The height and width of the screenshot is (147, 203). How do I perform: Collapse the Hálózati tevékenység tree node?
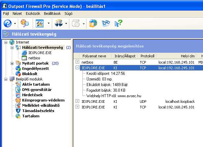pyautogui.click(x=12, y=47)
